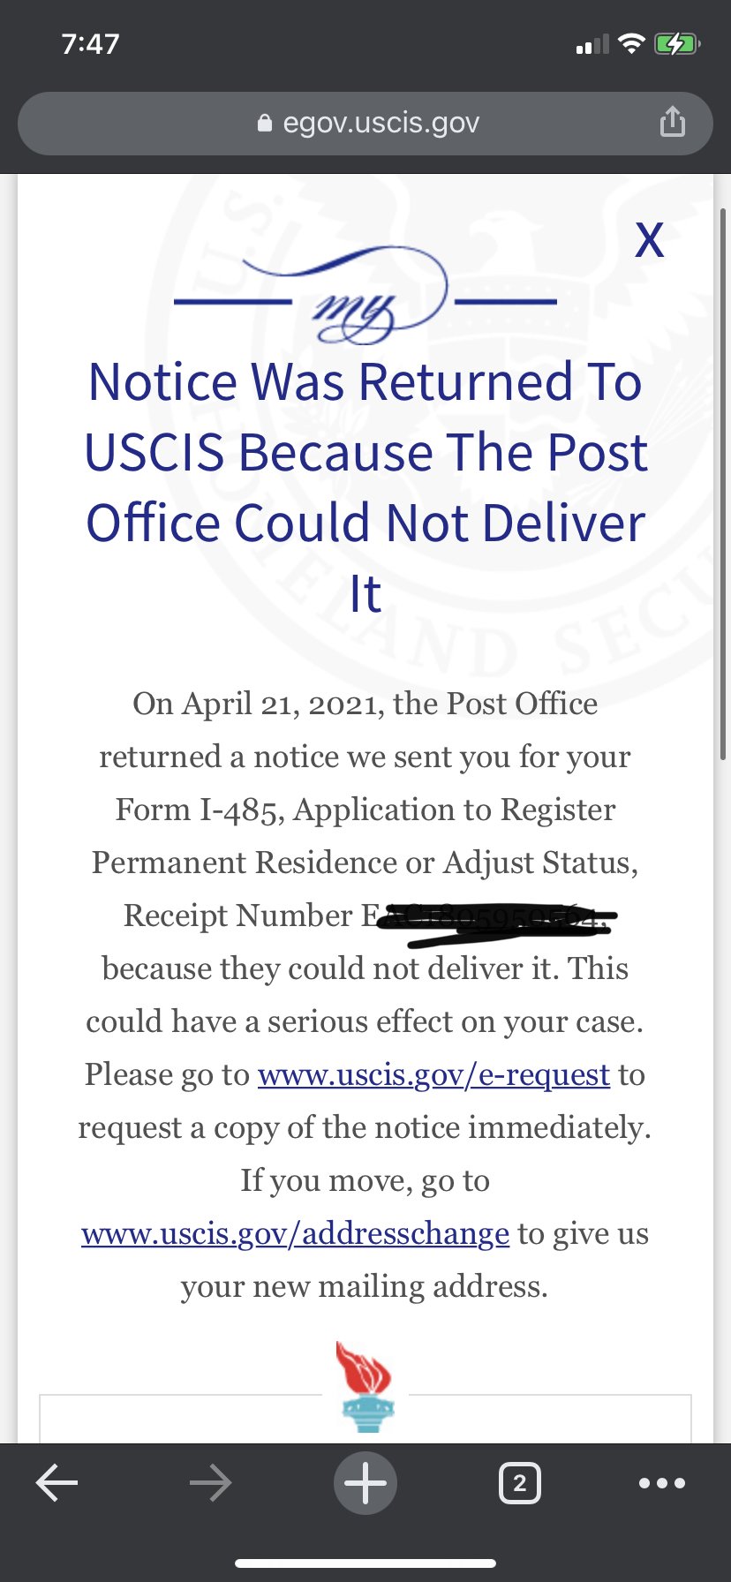731x1582 pixels.
Task: Tap the share icon in address bar
Action: 672,122
